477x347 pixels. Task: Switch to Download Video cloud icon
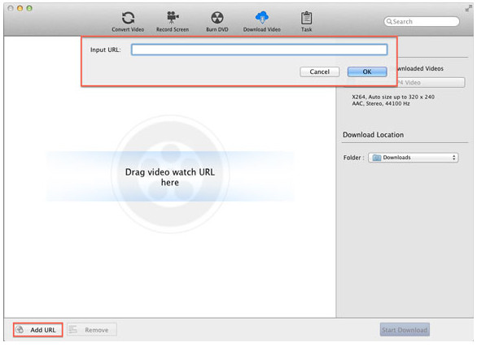tap(261, 18)
